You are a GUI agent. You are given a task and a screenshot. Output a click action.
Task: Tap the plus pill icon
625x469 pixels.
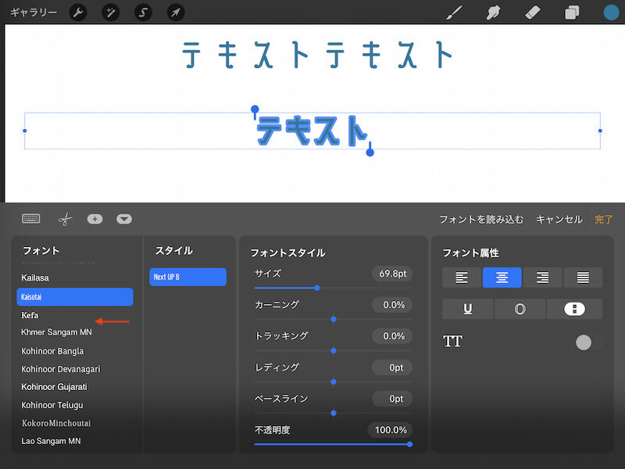(x=95, y=219)
